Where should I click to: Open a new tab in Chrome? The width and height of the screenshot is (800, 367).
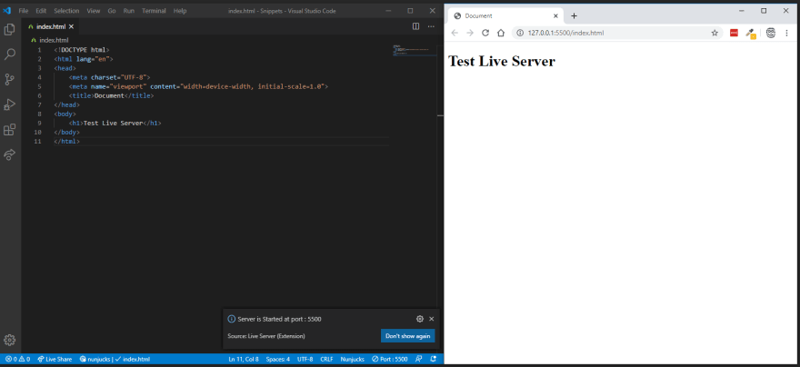[x=574, y=15]
